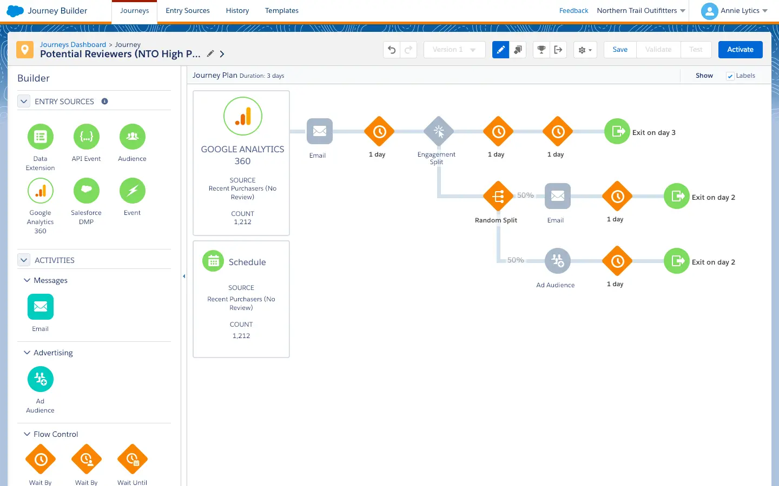Go to Journeys Dashboard breadcrumb link
The image size is (779, 486).
click(73, 45)
